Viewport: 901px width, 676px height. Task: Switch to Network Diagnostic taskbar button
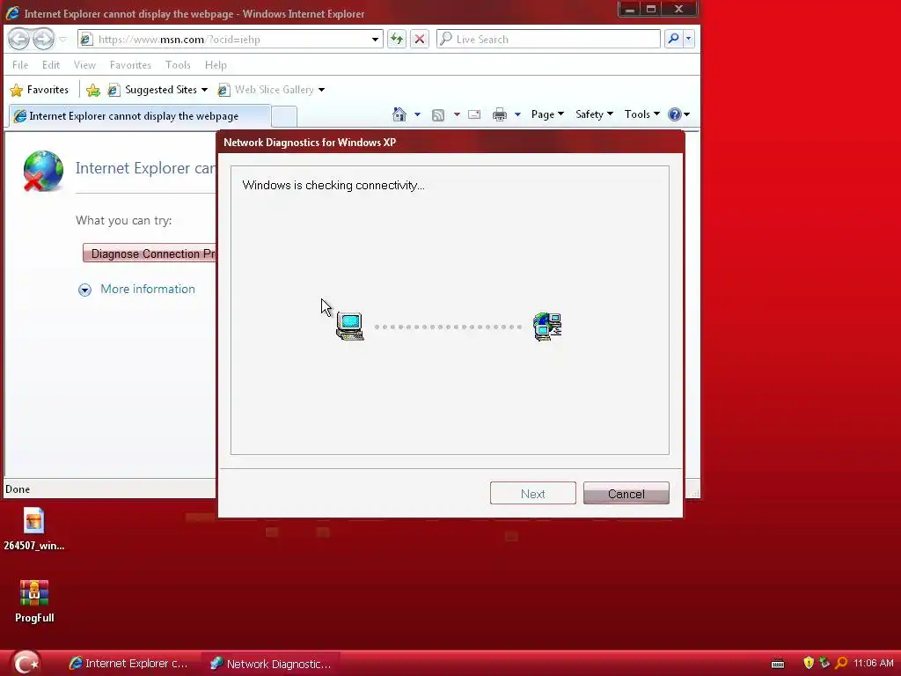tap(271, 664)
